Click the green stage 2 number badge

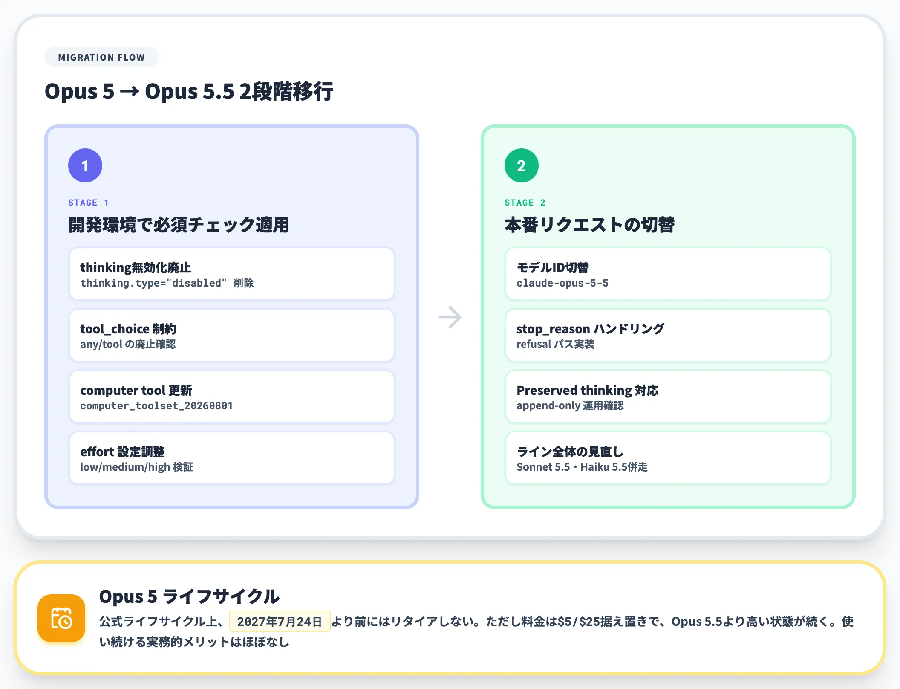[522, 165]
